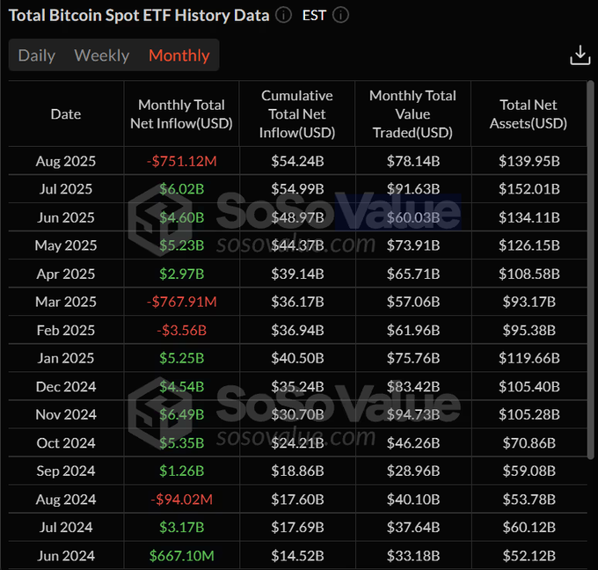
Task: Select the Jul 2025 row date
Action: pyautogui.click(x=66, y=189)
